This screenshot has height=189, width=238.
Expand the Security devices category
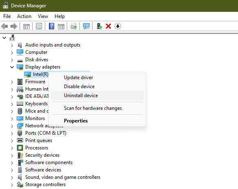click(x=12, y=156)
